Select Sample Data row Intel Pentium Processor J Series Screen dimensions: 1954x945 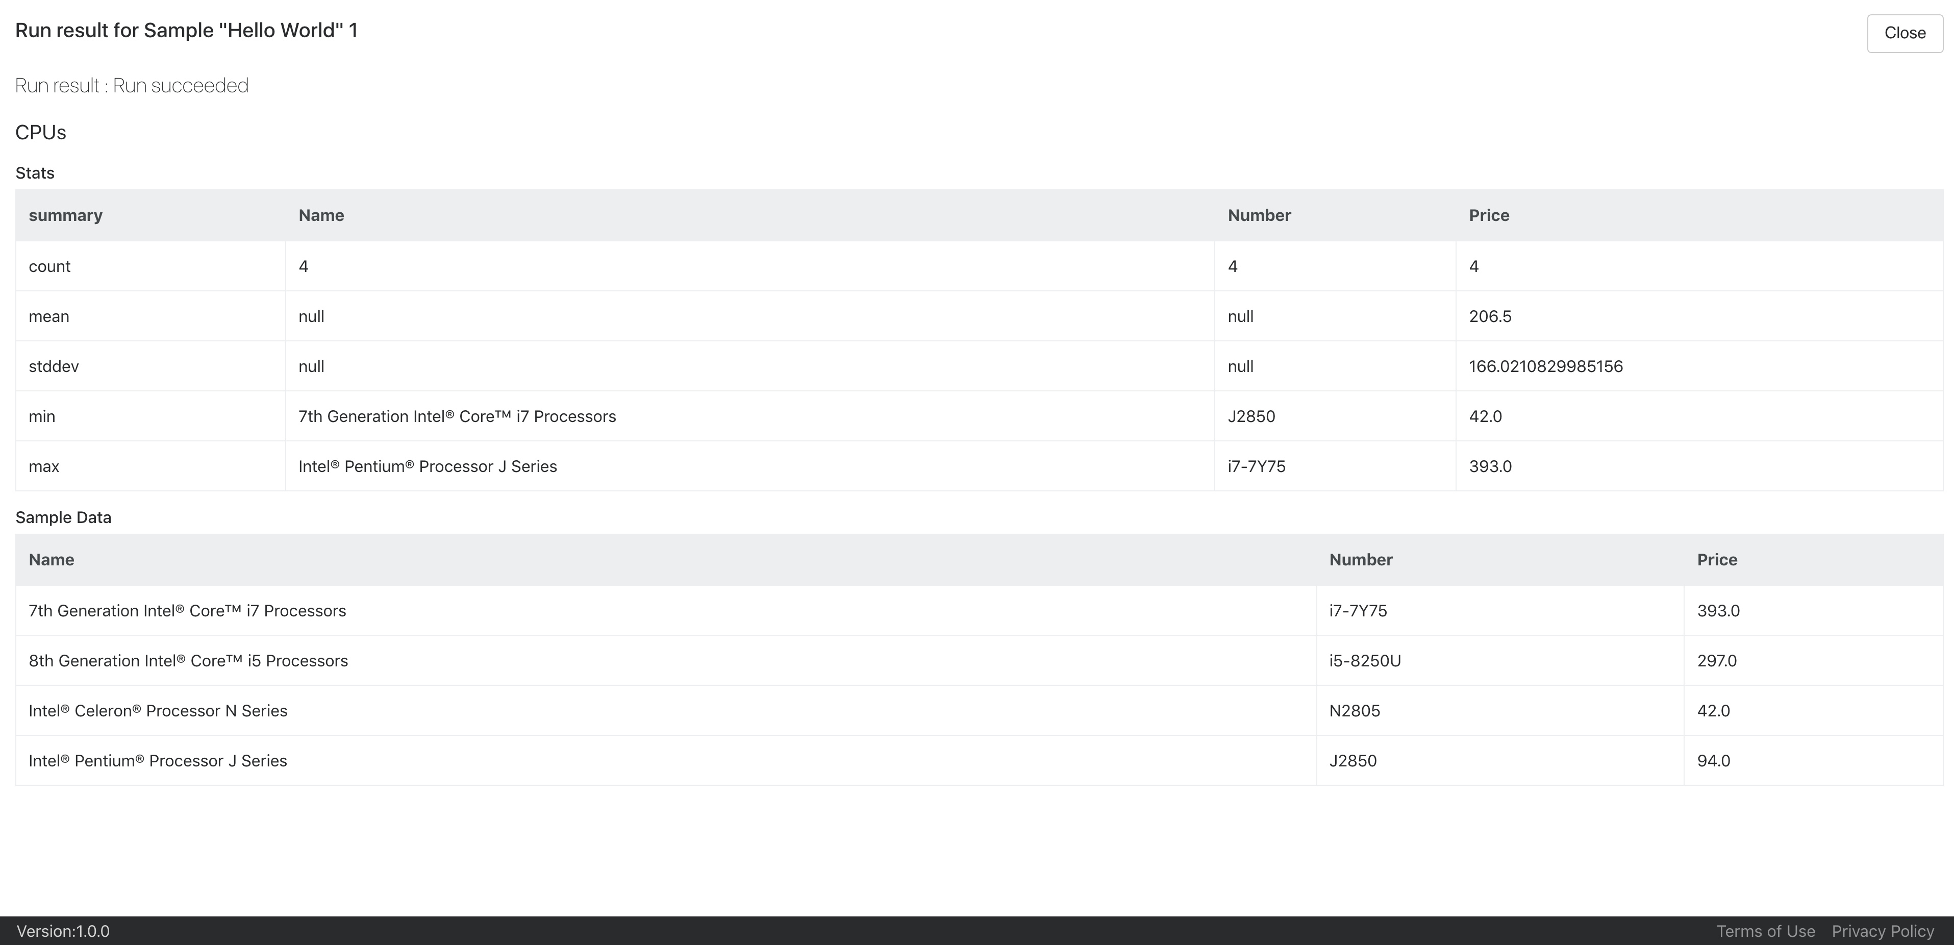[979, 761]
